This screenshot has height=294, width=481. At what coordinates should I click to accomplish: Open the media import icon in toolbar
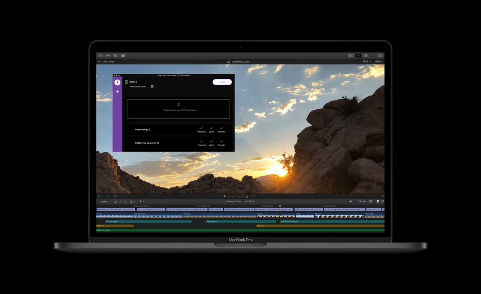[x=101, y=56]
